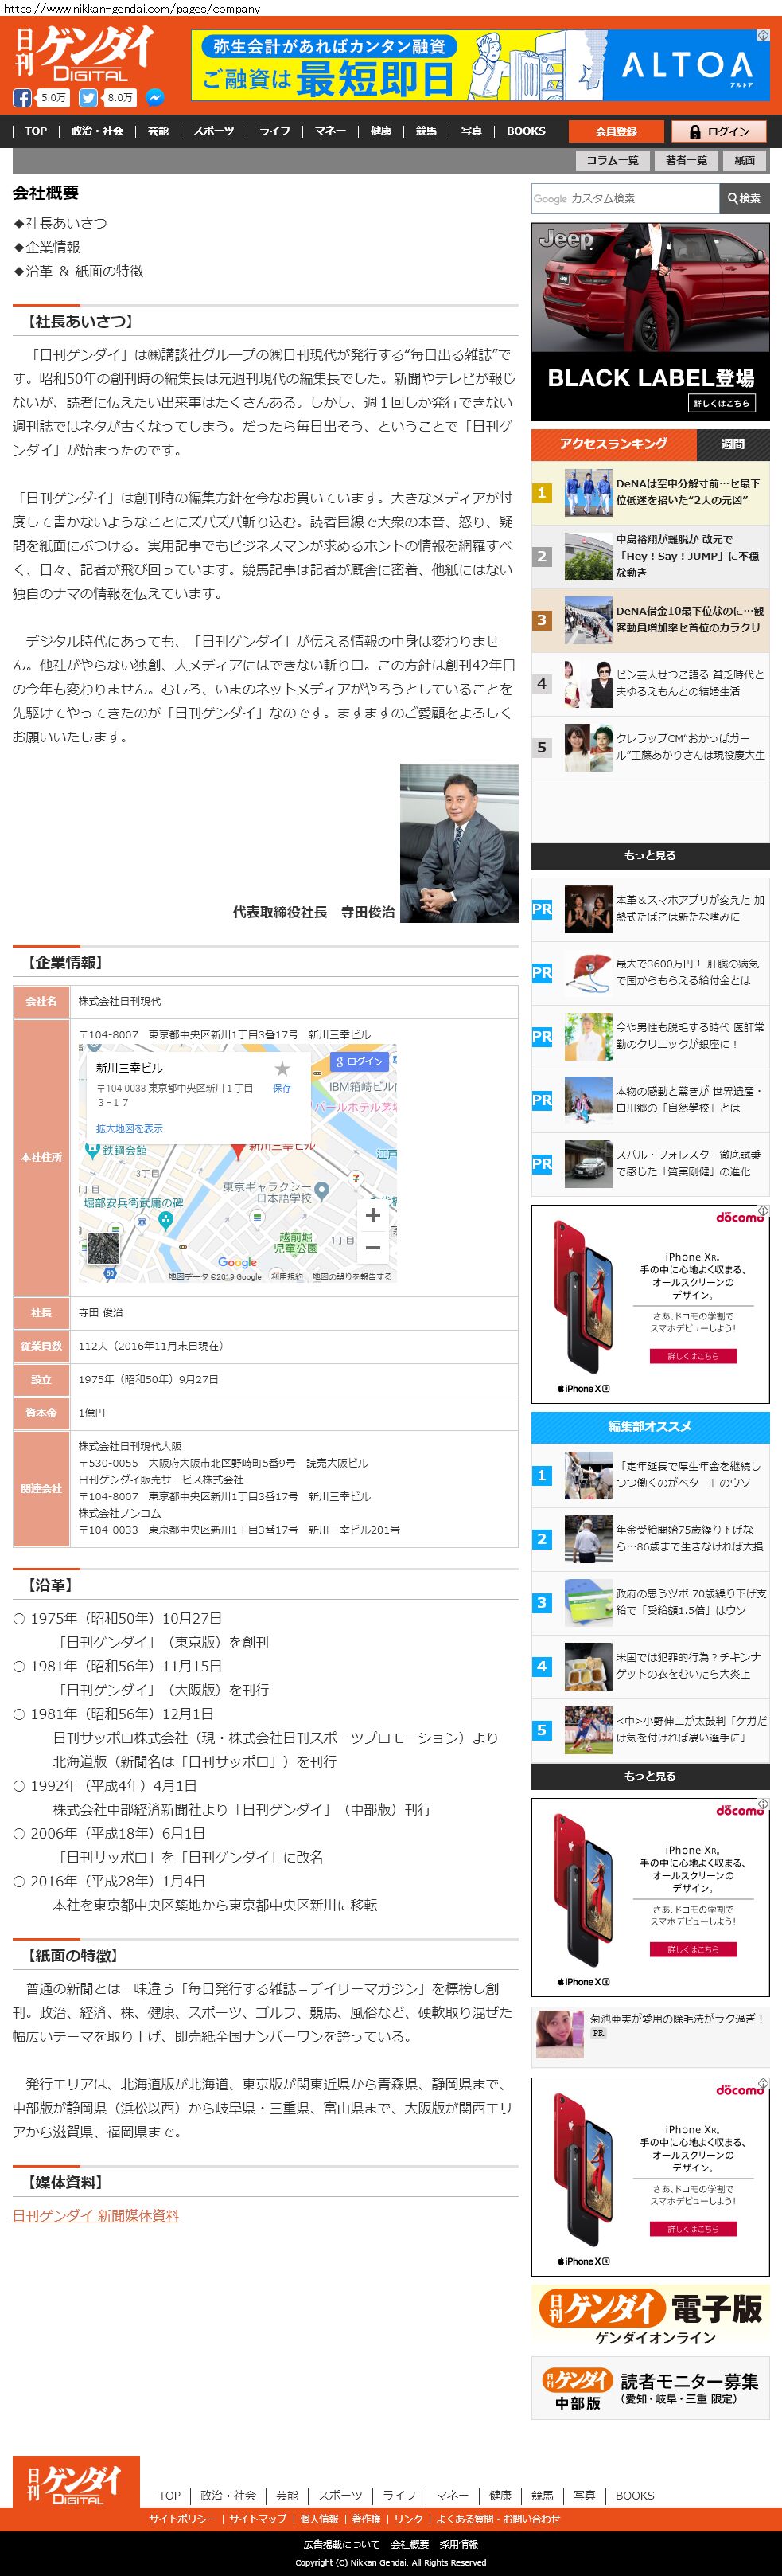Open footer サイトマップ link
The image size is (782, 2576).
point(258,2519)
